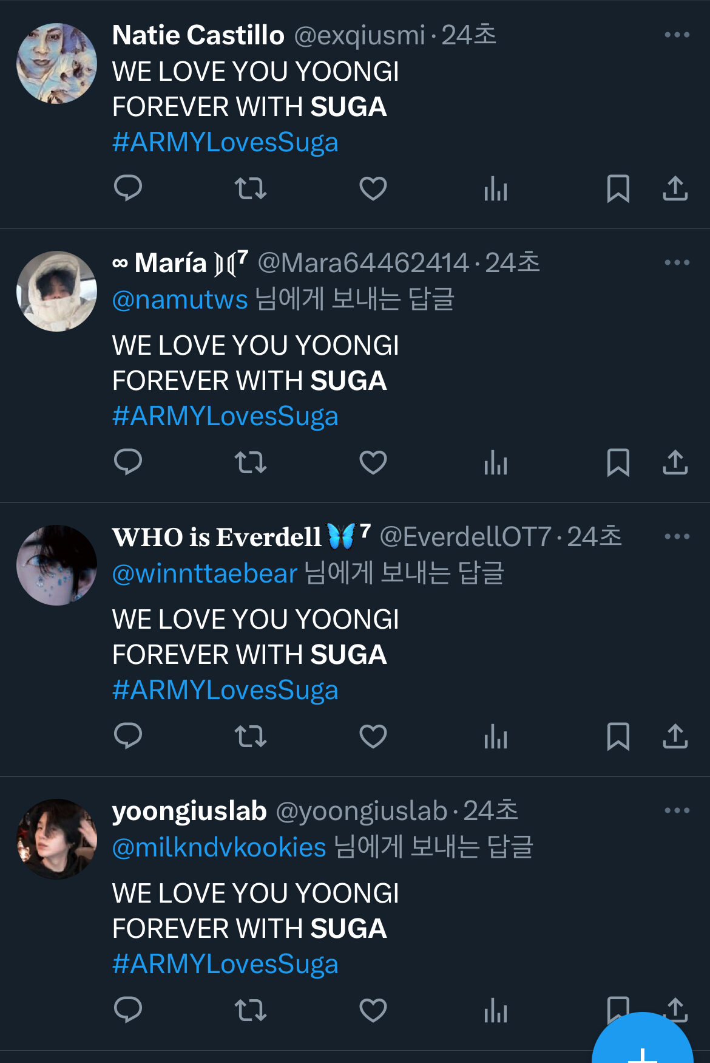View analytics on María's tweet
The width and height of the screenshot is (710, 1063).
pyautogui.click(x=496, y=462)
